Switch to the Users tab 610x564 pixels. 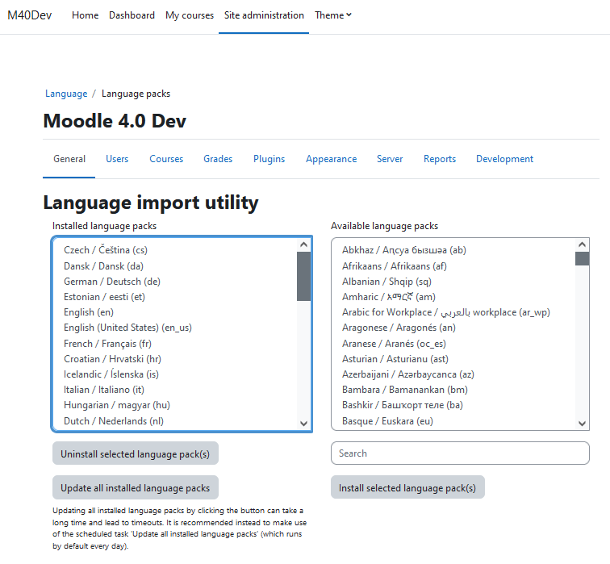pos(117,159)
